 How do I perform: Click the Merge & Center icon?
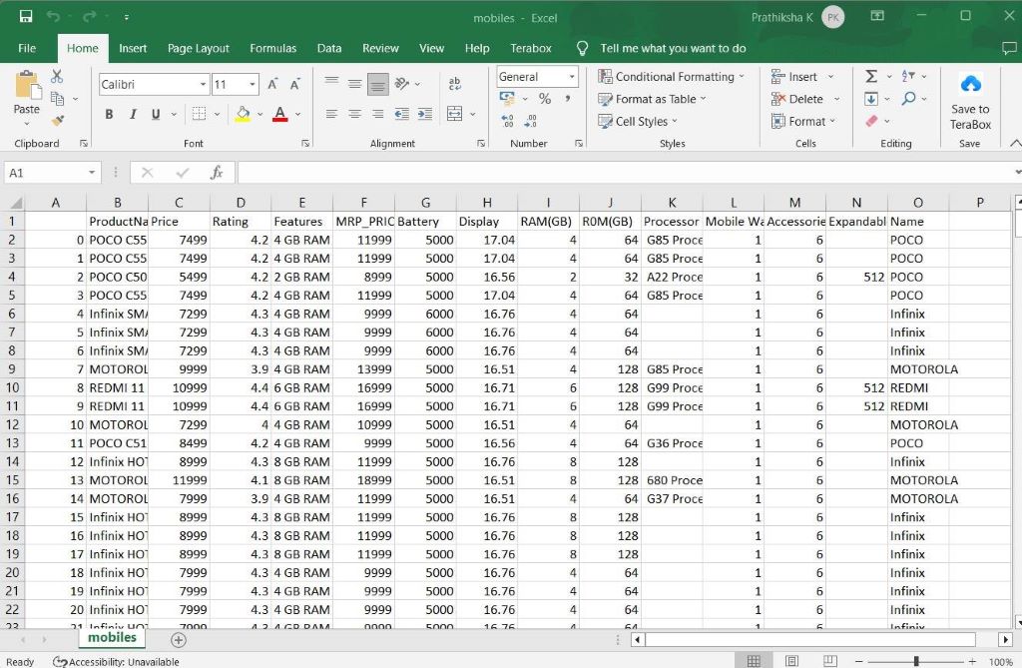pos(455,114)
